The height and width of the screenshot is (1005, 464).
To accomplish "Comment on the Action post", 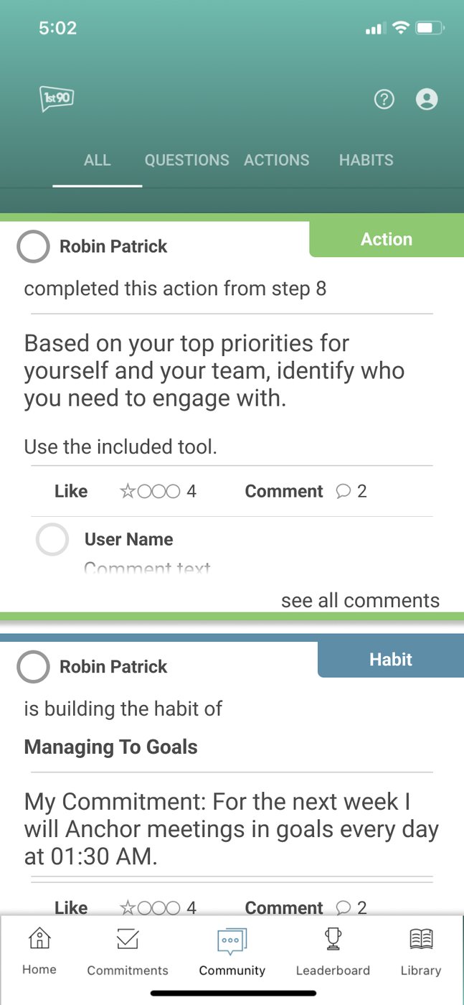I will click(x=284, y=491).
